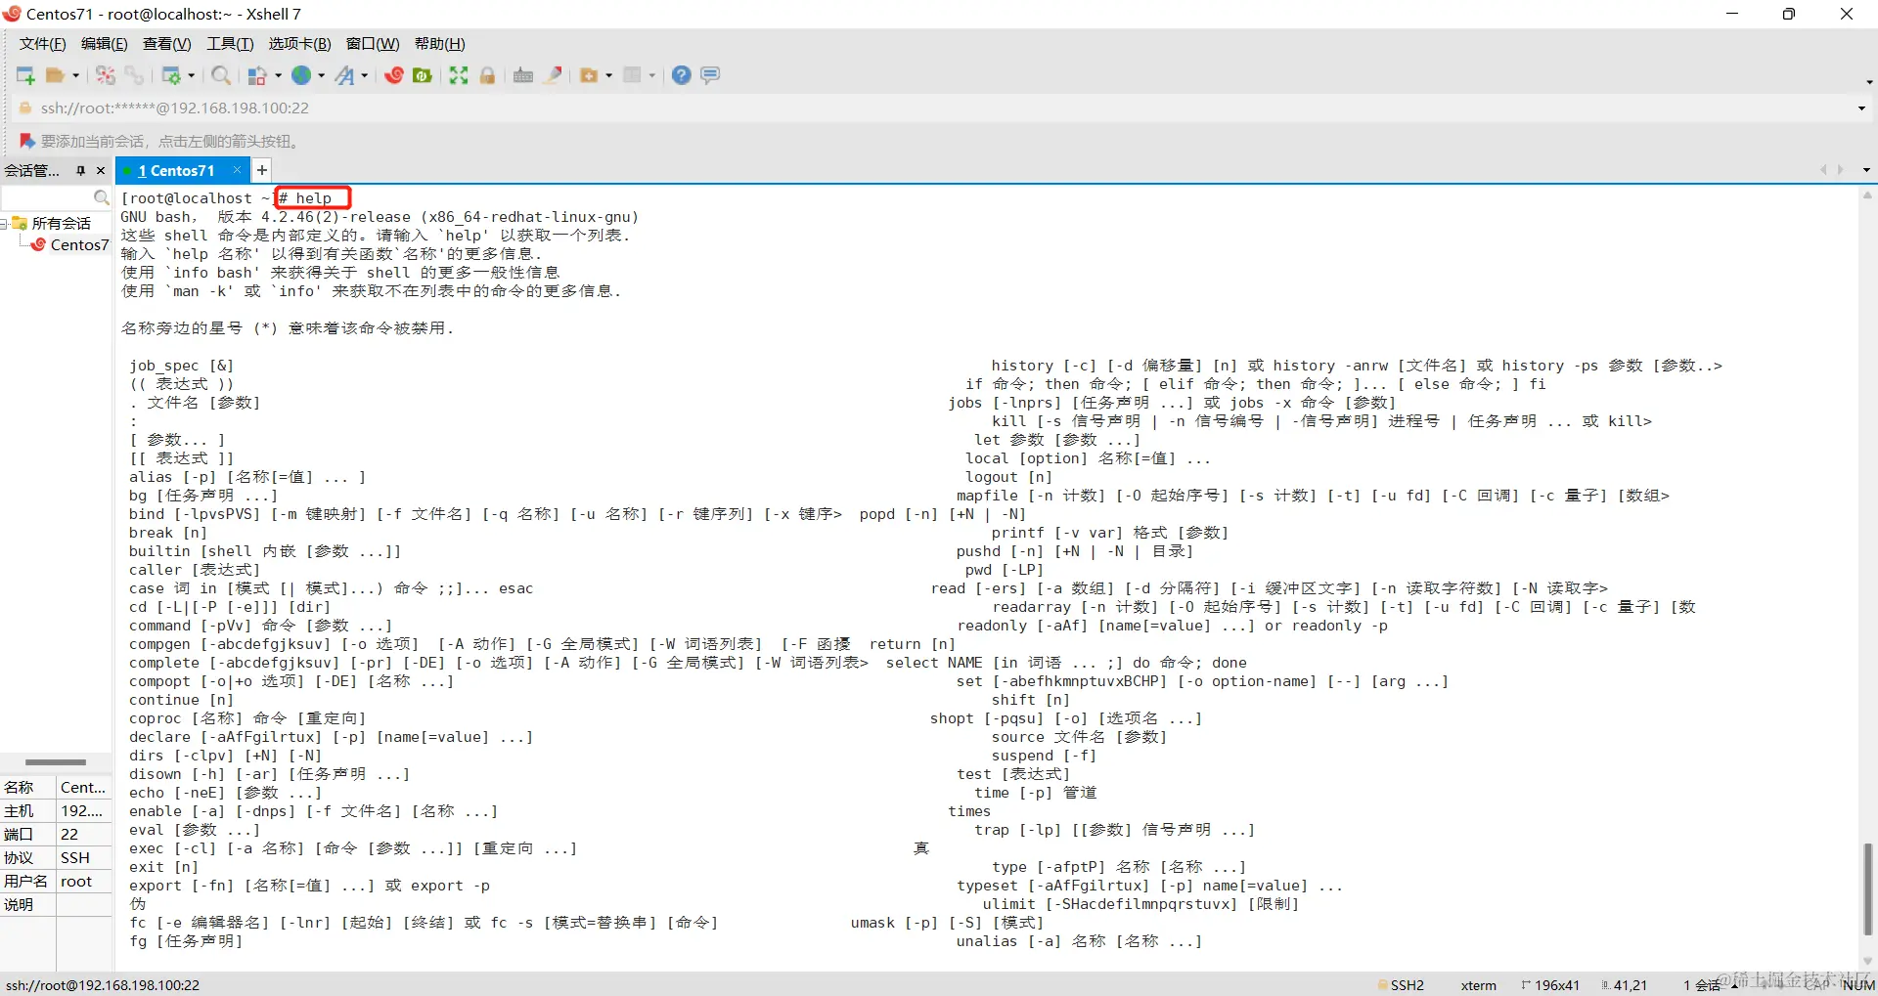1878x996 pixels.
Task: Click the blue Help question mark icon
Action: tap(682, 75)
